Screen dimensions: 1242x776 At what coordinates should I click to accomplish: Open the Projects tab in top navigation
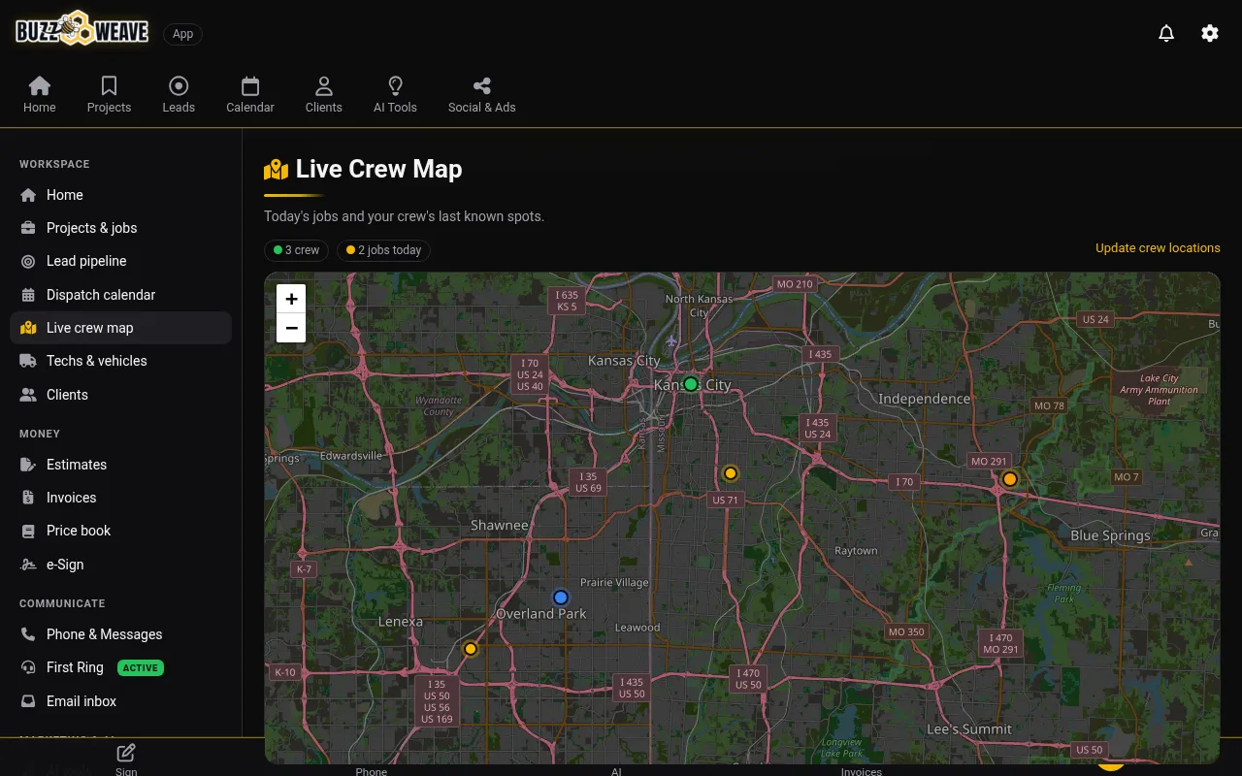[109, 95]
